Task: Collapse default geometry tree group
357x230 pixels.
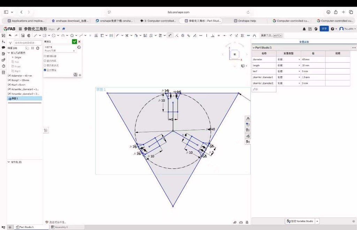Action: pyautogui.click(x=9, y=53)
